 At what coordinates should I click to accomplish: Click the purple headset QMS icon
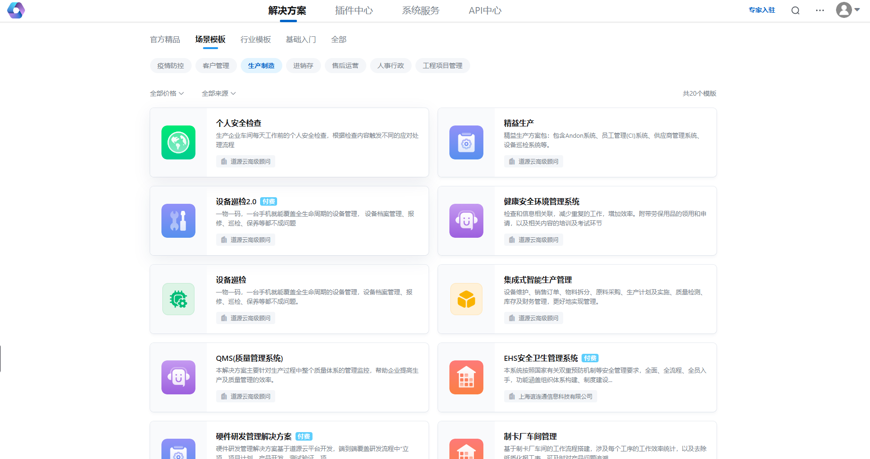click(x=178, y=377)
